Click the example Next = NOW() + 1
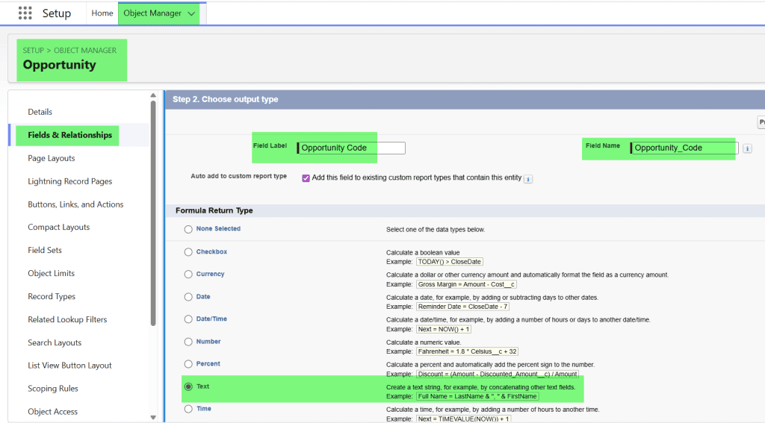Image resolution: width=765 pixels, height=423 pixels. [x=444, y=329]
